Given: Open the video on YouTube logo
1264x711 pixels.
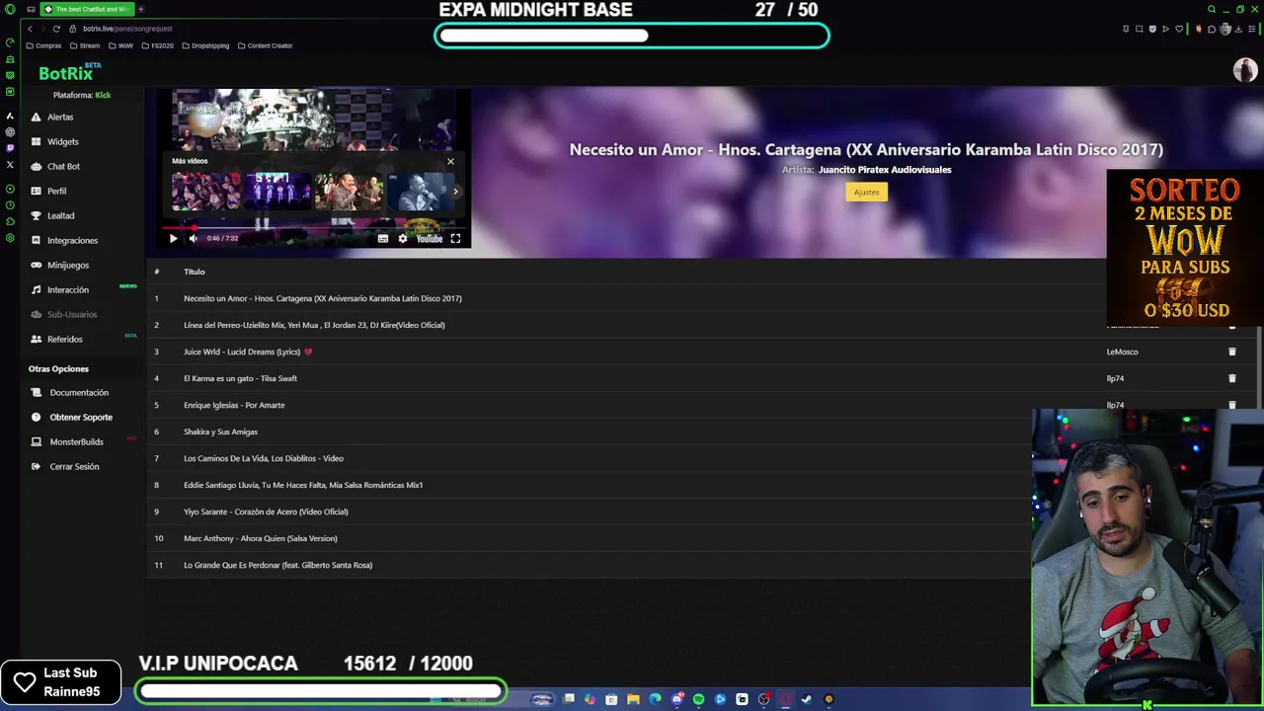Looking at the screenshot, I should [429, 238].
